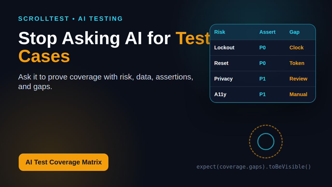Viewport: 332px width, 187px height.
Task: Select P0 in the Lockout row
Action: (x=262, y=48)
